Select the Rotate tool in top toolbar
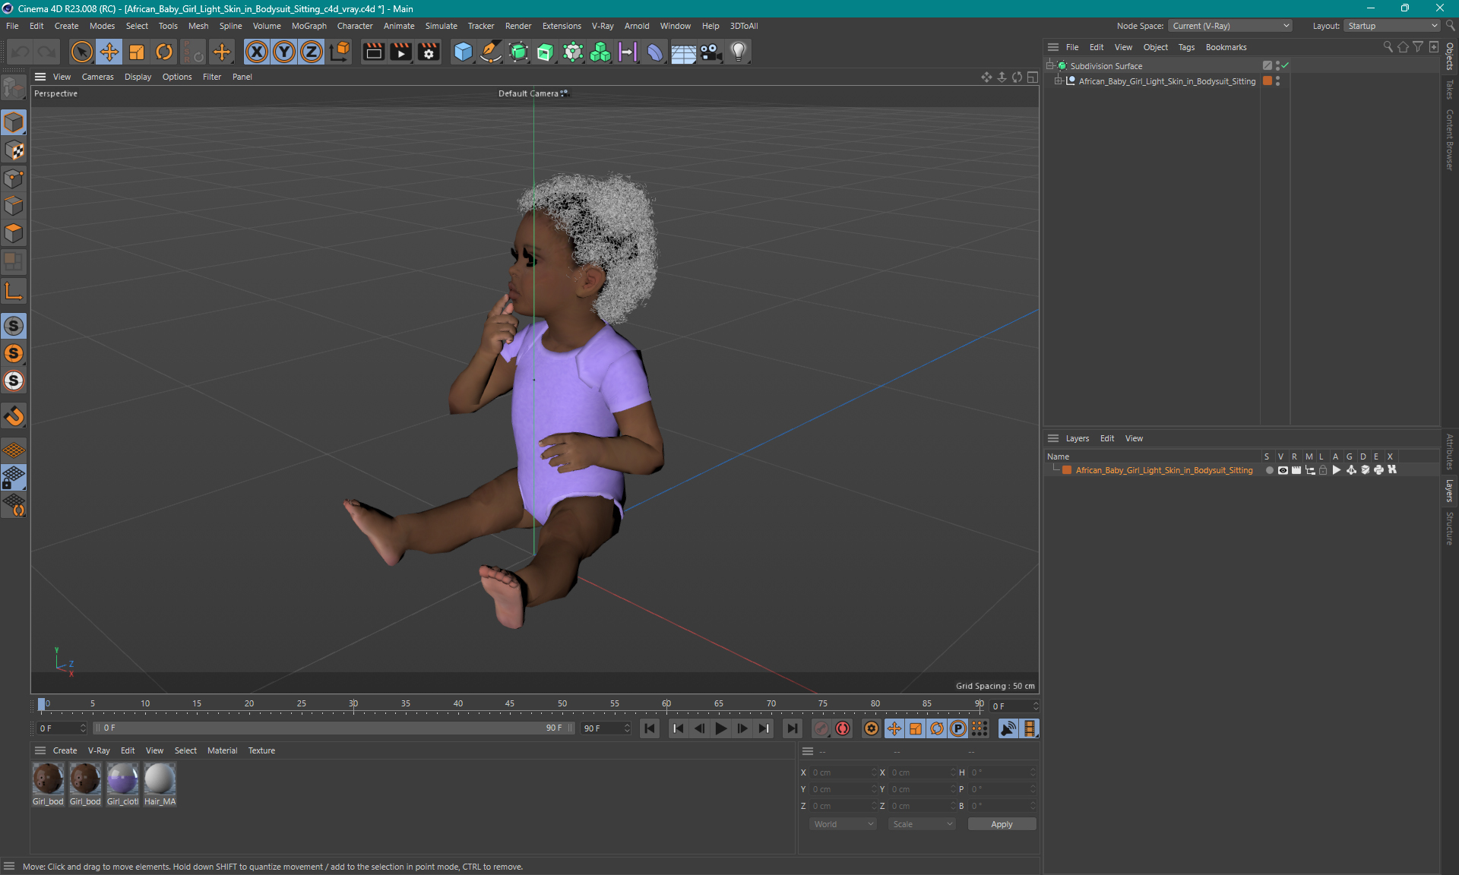The width and height of the screenshot is (1459, 875). [x=164, y=52]
